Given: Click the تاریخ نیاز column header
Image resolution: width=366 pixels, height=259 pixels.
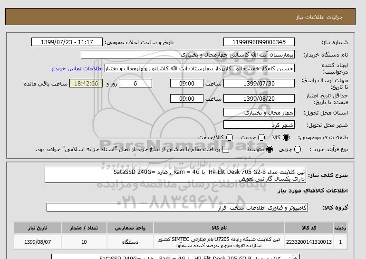Looking at the screenshot, I should [38, 228].
